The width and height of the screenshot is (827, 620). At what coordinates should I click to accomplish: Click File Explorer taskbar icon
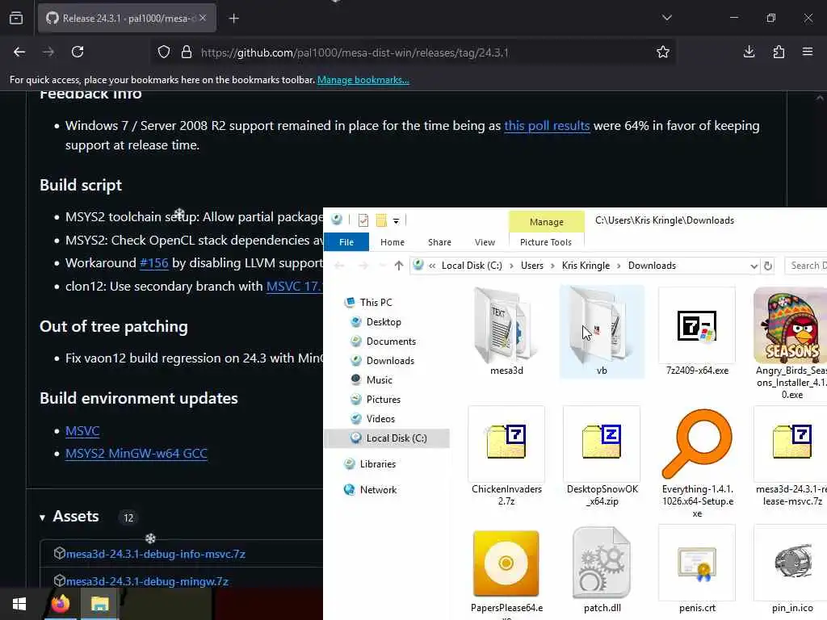[99, 604]
